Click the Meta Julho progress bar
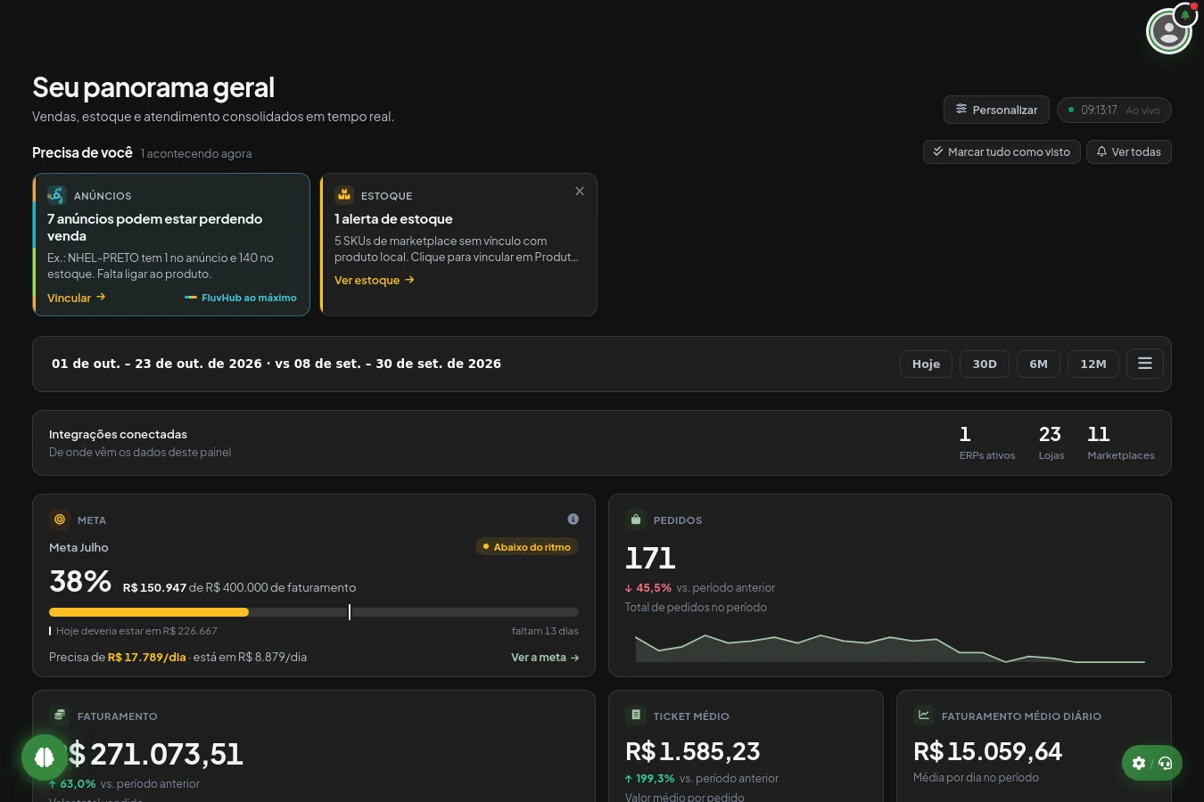The width and height of the screenshot is (1204, 802). coord(314,612)
